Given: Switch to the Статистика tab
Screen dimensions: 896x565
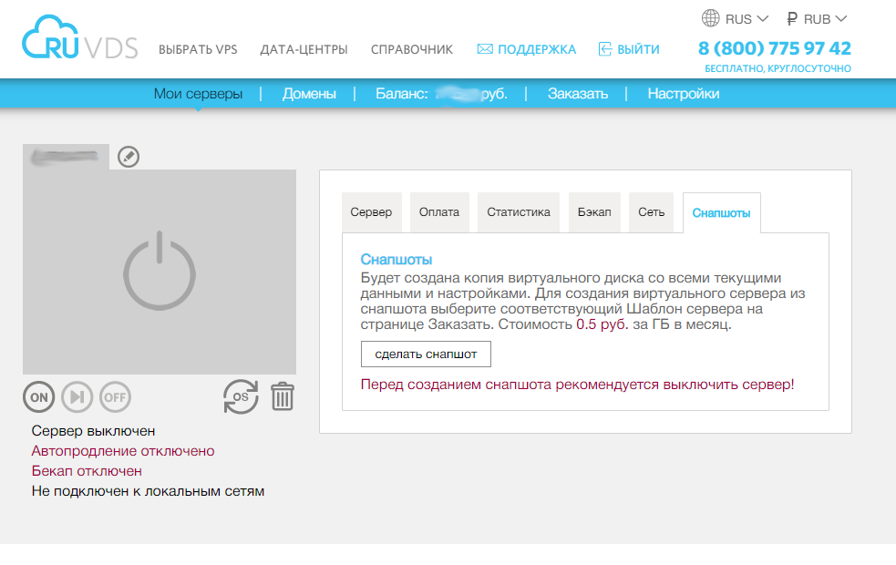Looking at the screenshot, I should click(x=519, y=212).
